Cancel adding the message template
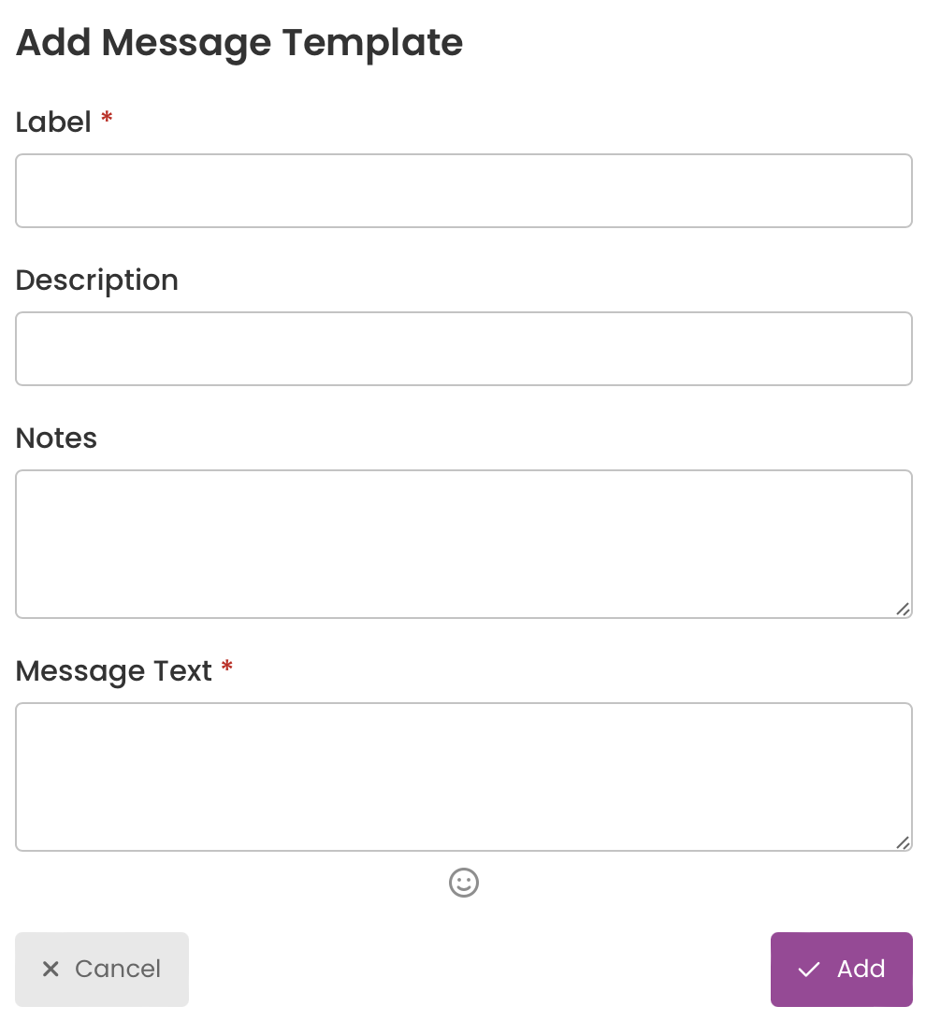This screenshot has width=926, height=1021. (102, 970)
